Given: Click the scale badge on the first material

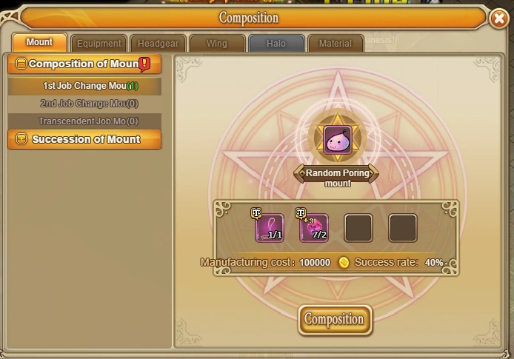Looking at the screenshot, I should pyautogui.click(x=256, y=212).
